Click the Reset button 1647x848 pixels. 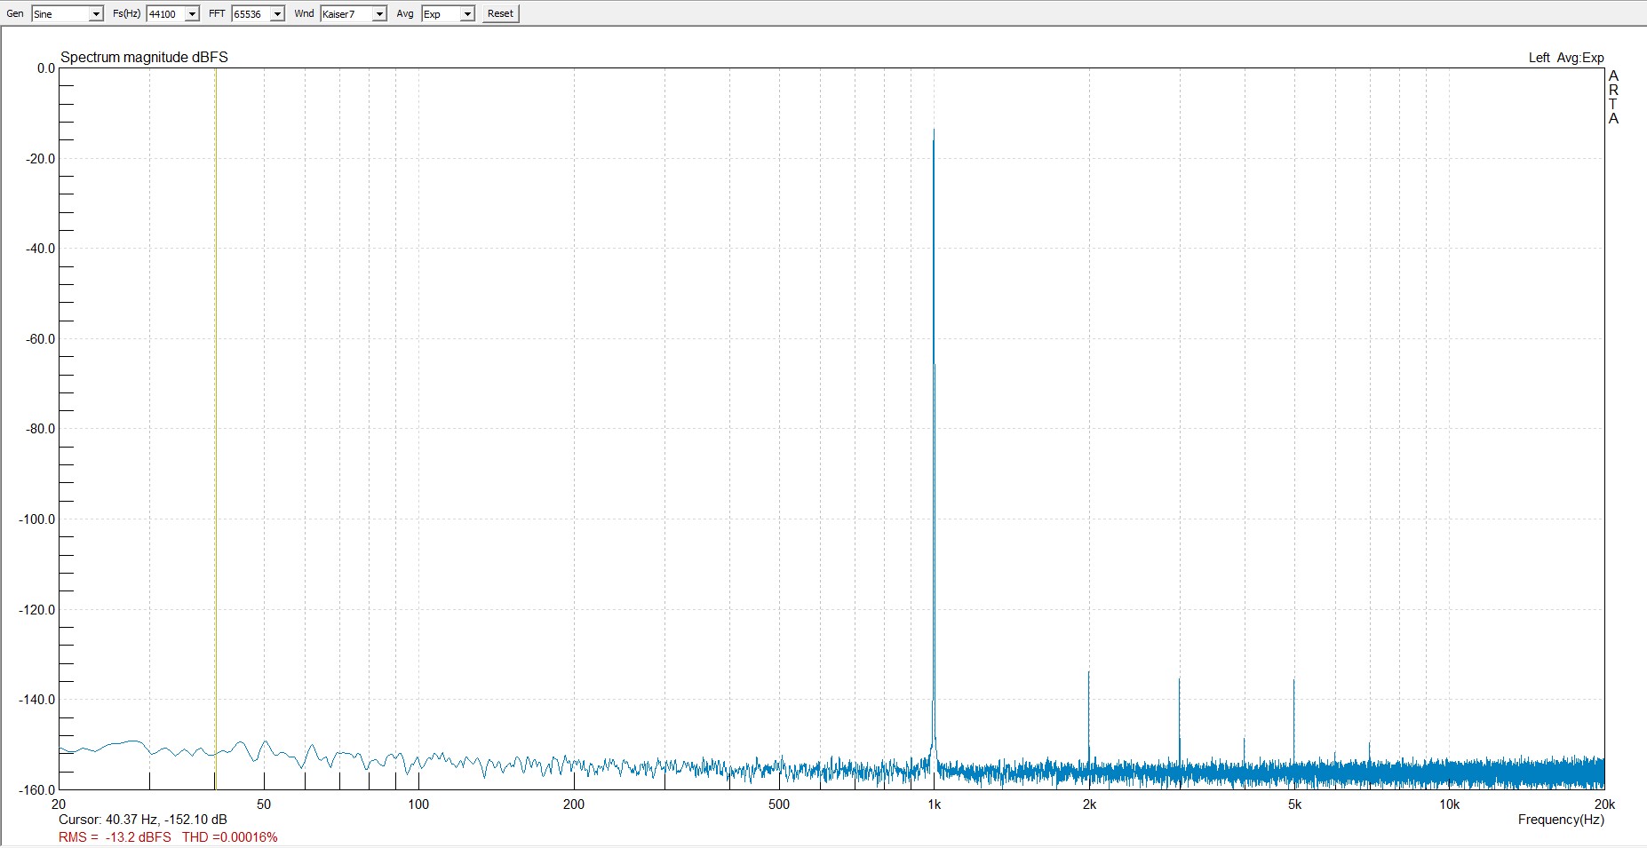pyautogui.click(x=500, y=14)
